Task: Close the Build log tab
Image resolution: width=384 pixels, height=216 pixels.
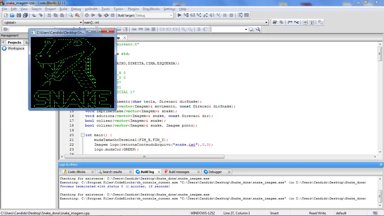Action: coord(159,172)
